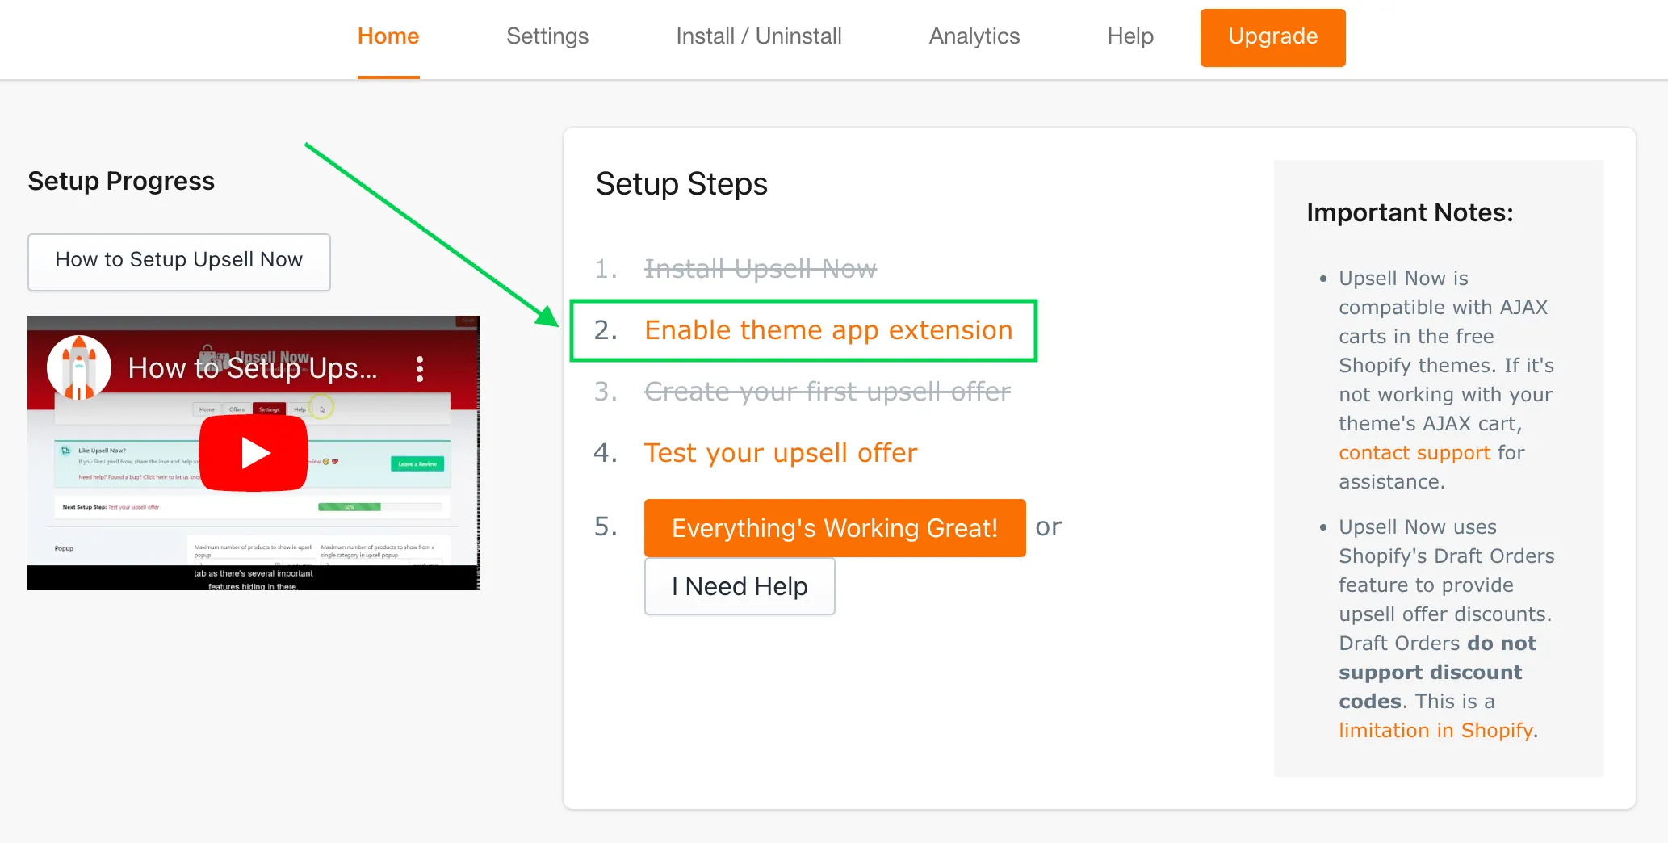Open the limitation in Shopify link
This screenshot has width=1668, height=843.
1436,731
